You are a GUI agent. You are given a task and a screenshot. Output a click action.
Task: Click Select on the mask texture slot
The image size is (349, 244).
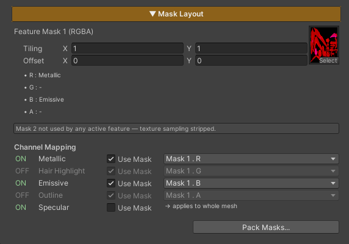(328, 61)
